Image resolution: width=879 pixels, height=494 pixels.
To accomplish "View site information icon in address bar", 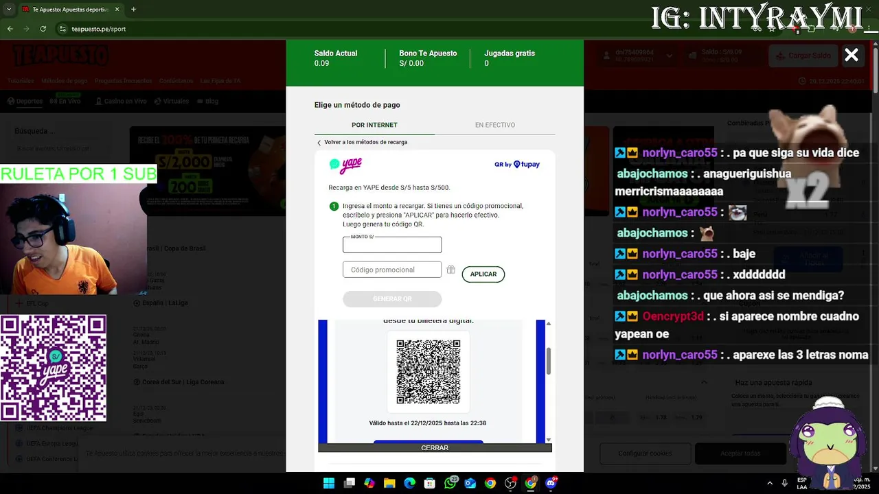I will tap(62, 29).
